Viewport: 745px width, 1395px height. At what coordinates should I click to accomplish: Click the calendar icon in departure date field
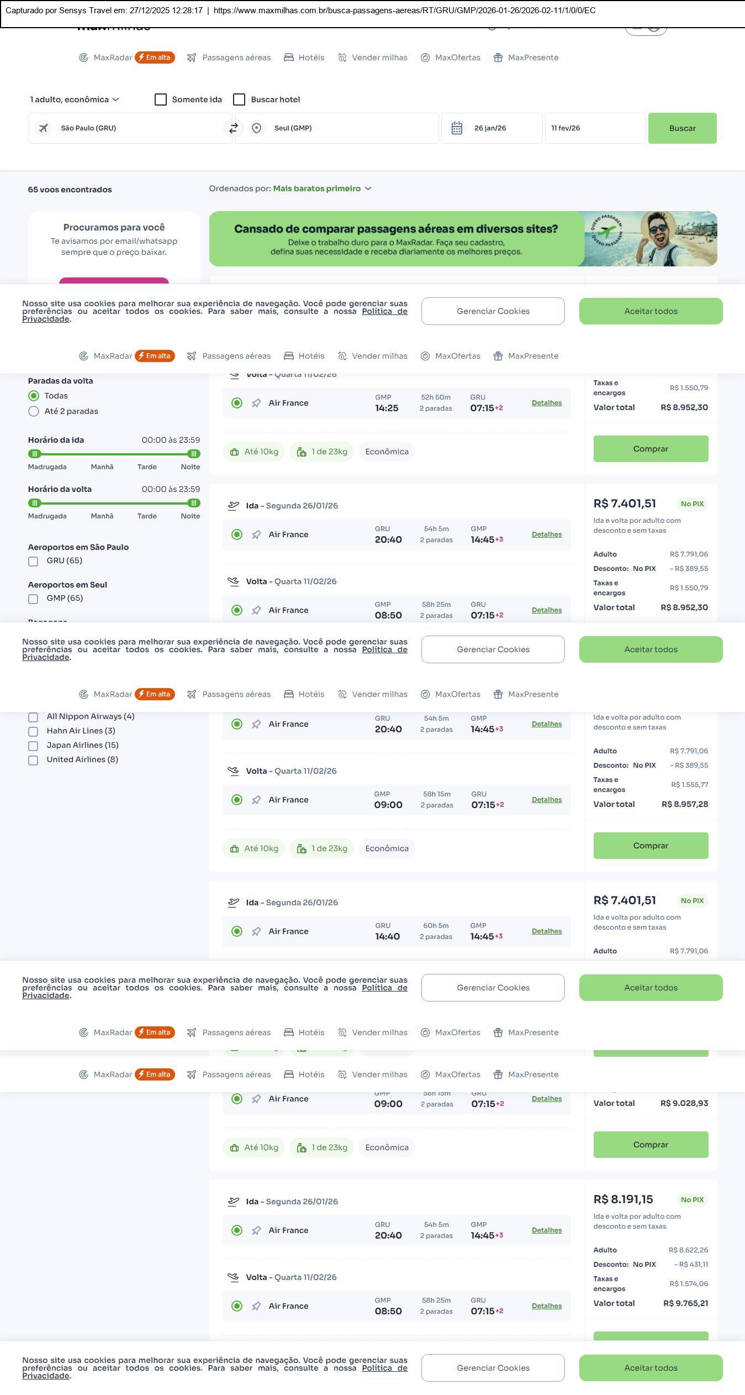pos(457,128)
